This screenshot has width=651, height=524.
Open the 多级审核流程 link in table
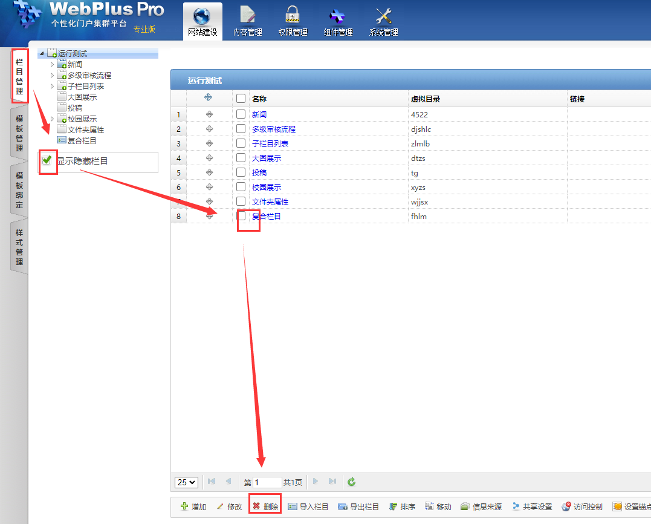coord(274,129)
